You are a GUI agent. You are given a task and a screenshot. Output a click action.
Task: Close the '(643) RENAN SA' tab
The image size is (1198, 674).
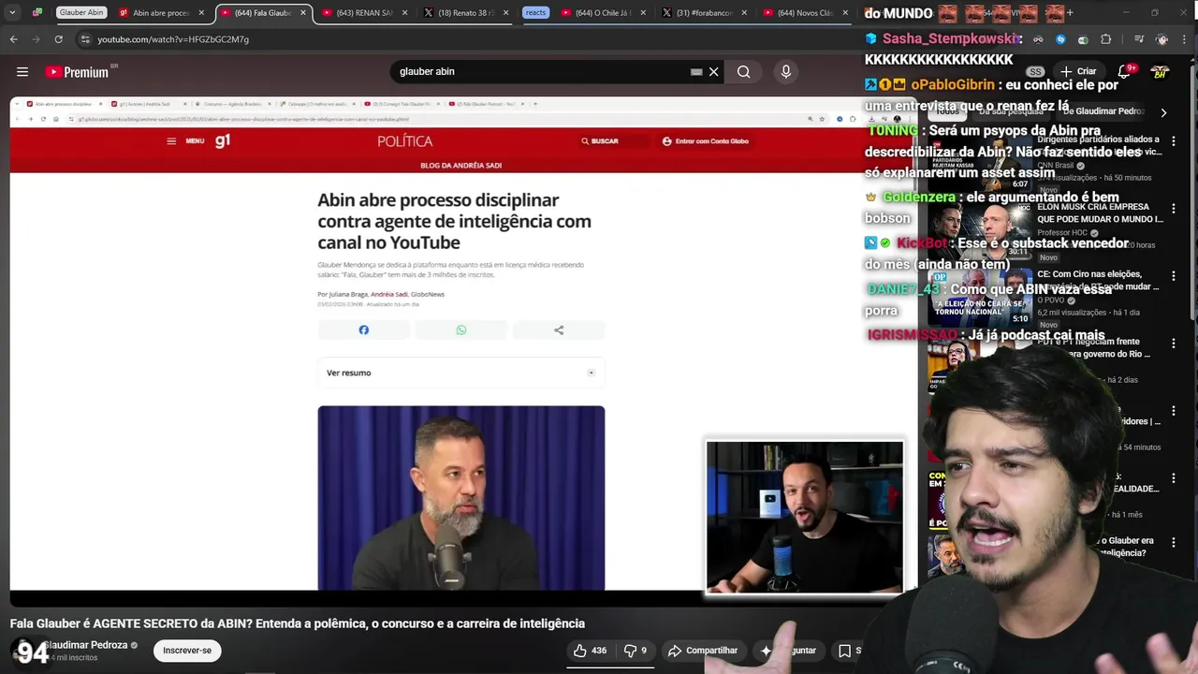(405, 13)
